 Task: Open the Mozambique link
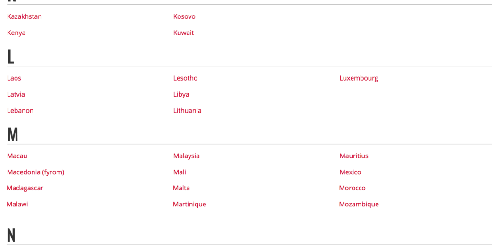(x=359, y=204)
